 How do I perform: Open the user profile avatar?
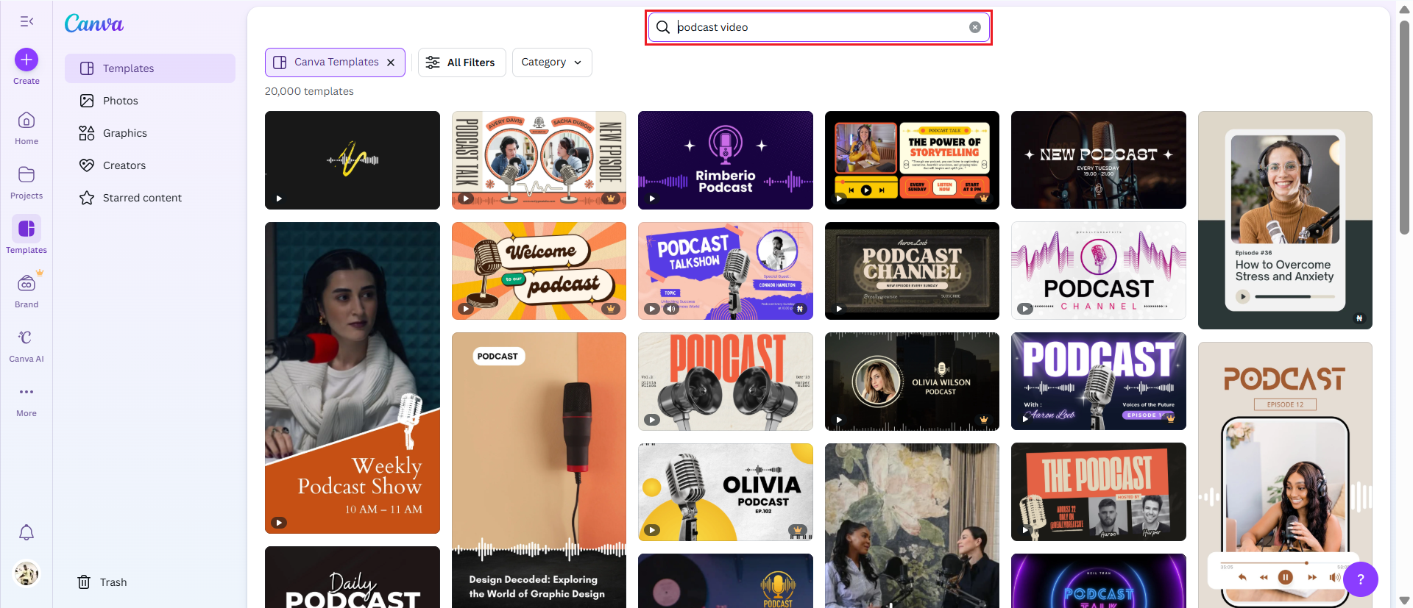pyautogui.click(x=26, y=573)
